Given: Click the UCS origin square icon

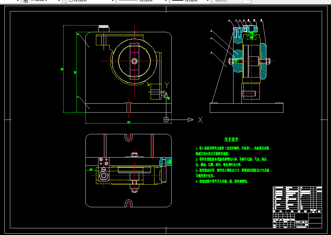Looking at the screenshot, I should (166, 120).
